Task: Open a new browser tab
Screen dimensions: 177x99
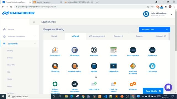Action: [x=97, y=2]
